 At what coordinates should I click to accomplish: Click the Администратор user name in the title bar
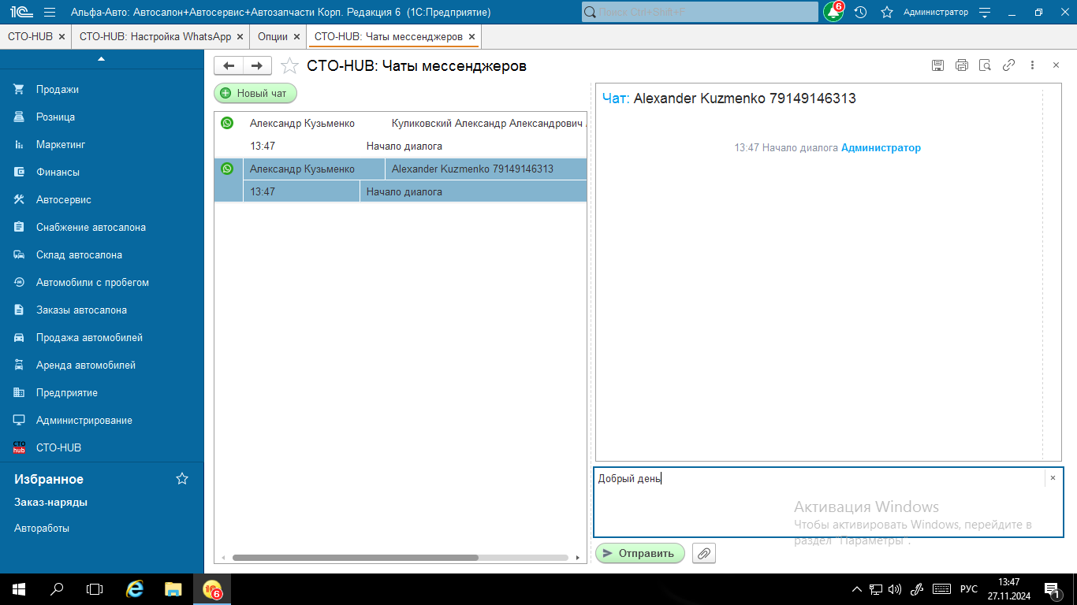(x=936, y=12)
